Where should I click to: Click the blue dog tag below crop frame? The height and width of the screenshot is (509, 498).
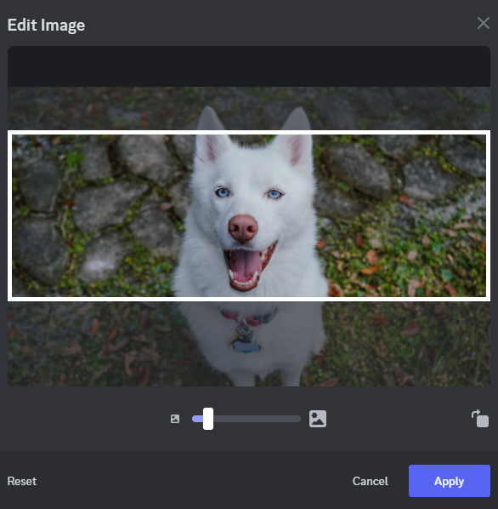click(247, 346)
